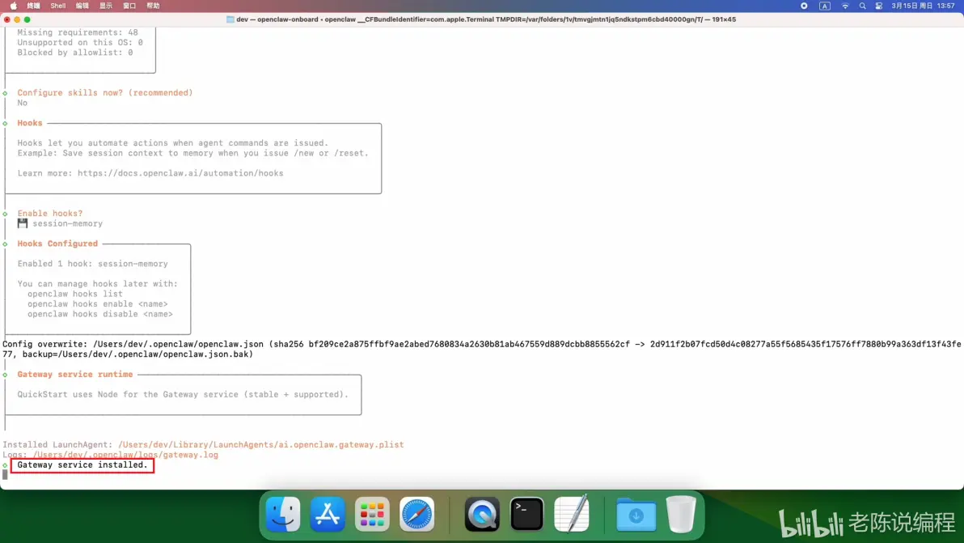
Task: Click the input source A icon
Action: pos(824,6)
